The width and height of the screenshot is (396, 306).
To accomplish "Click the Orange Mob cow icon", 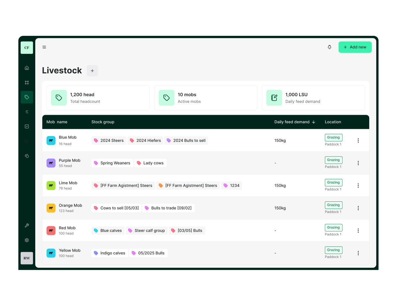I will pyautogui.click(x=51, y=208).
